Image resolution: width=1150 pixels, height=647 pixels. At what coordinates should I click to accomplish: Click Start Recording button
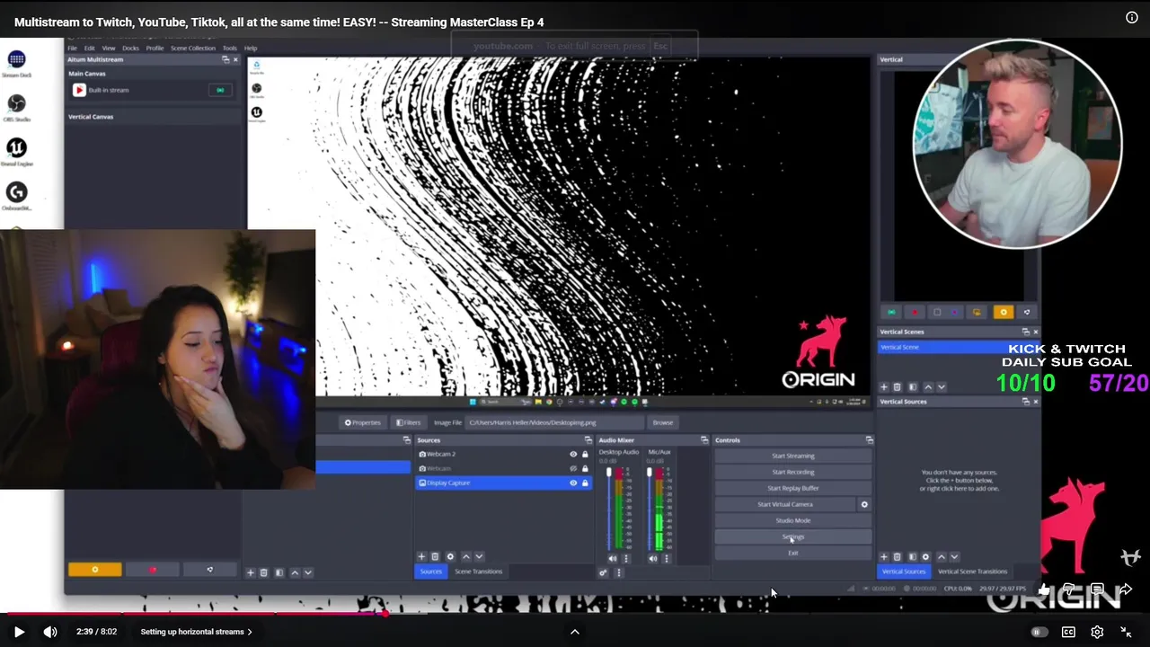[x=792, y=472]
